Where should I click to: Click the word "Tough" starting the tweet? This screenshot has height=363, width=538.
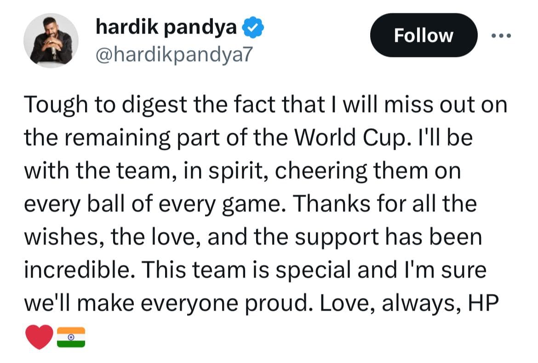click(x=56, y=105)
